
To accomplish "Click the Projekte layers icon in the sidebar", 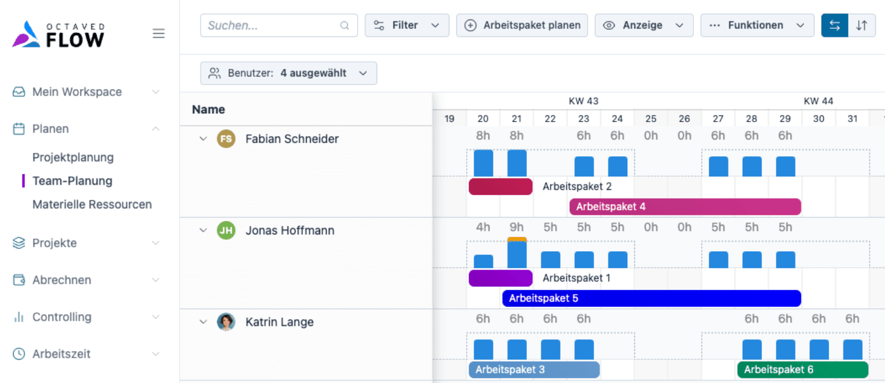I will click(18, 243).
